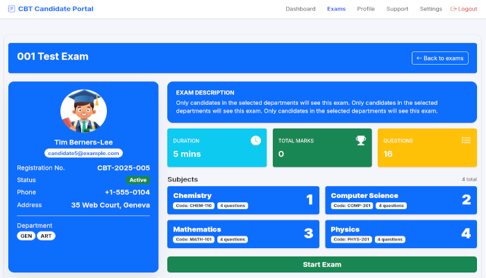The width and height of the screenshot is (486, 278).
Task: Click the candidate avatar picture
Action: [83, 111]
